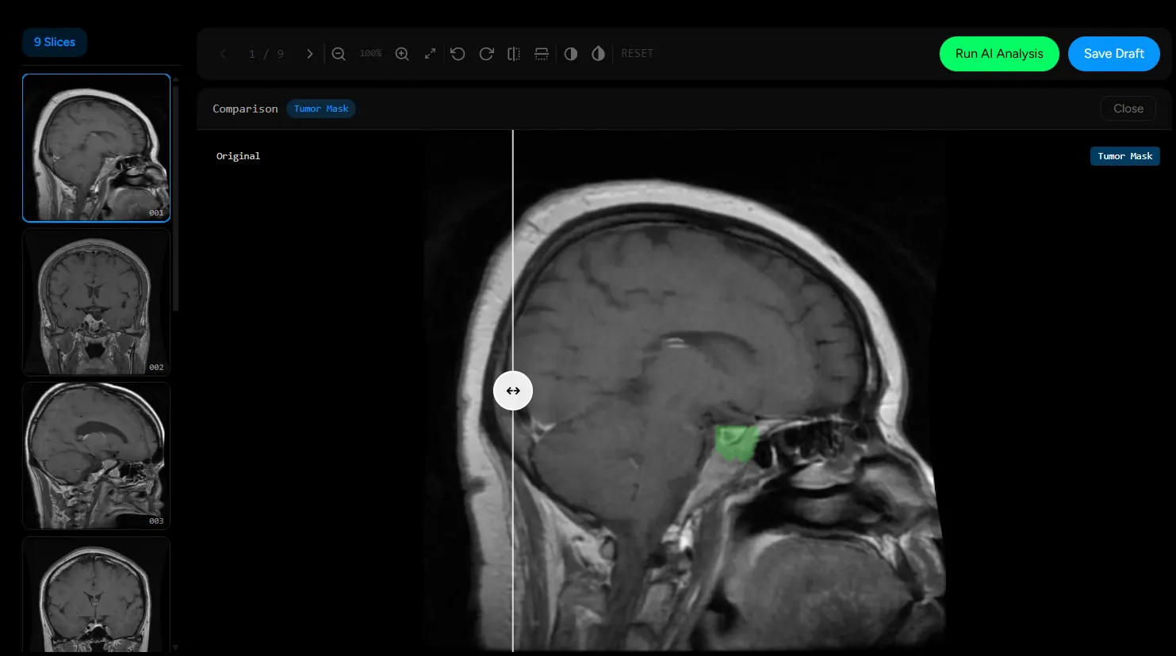Run AI Analysis on the scan
This screenshot has height=656, width=1176.
coord(999,54)
